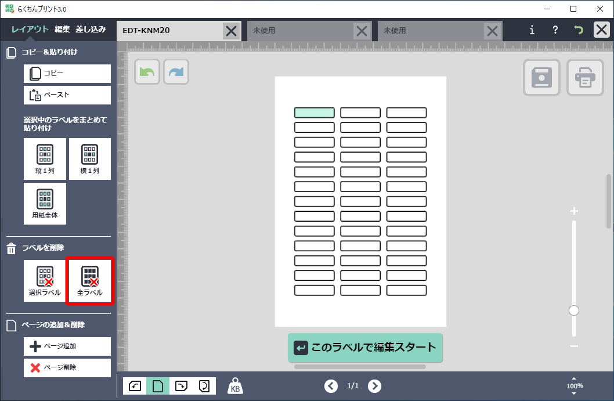Open the info 'i' icon
614x401 pixels.
tap(532, 30)
